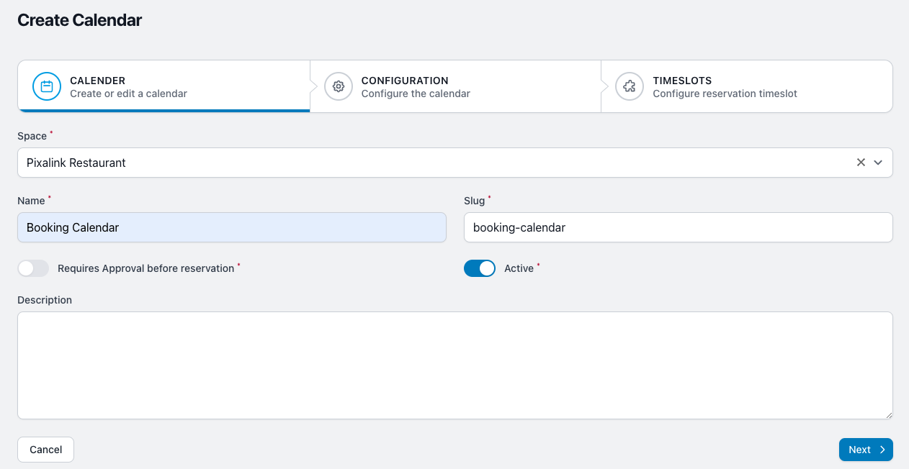Proceed with the Next button

coord(866,450)
